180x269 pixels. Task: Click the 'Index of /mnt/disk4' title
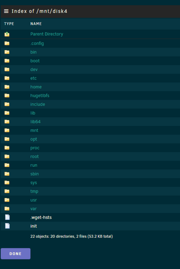(39, 11)
